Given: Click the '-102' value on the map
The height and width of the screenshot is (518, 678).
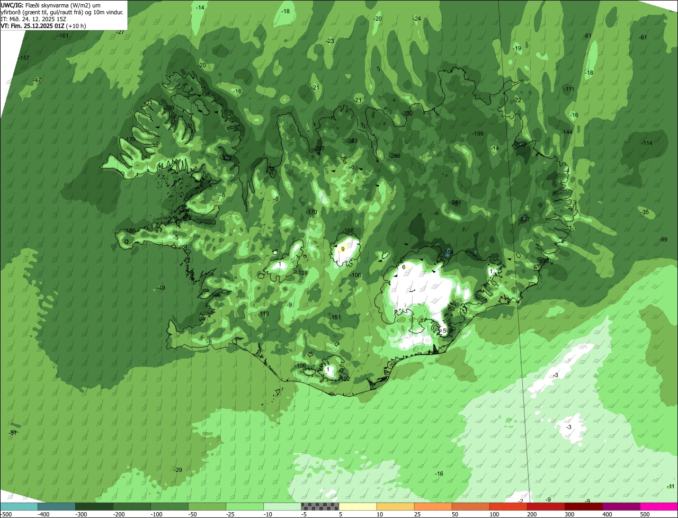Looking at the screenshot, I should (x=344, y=379).
